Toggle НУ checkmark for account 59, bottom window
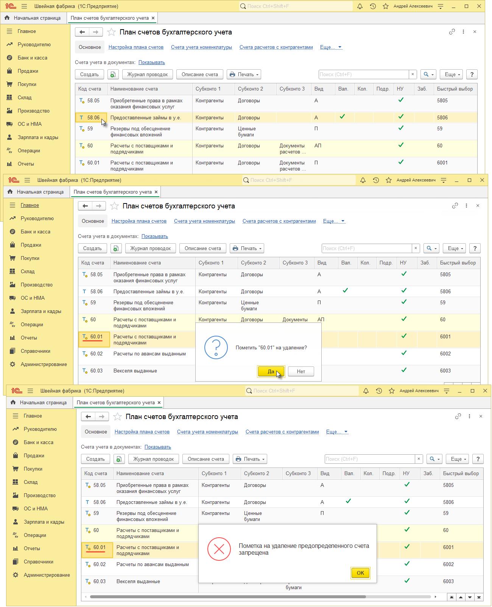The height and width of the screenshot is (607, 492). point(407,512)
